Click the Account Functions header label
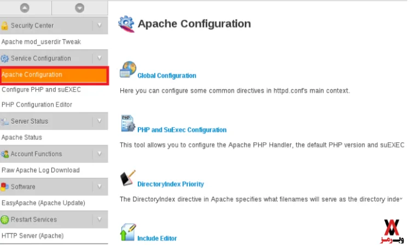 (x=36, y=154)
